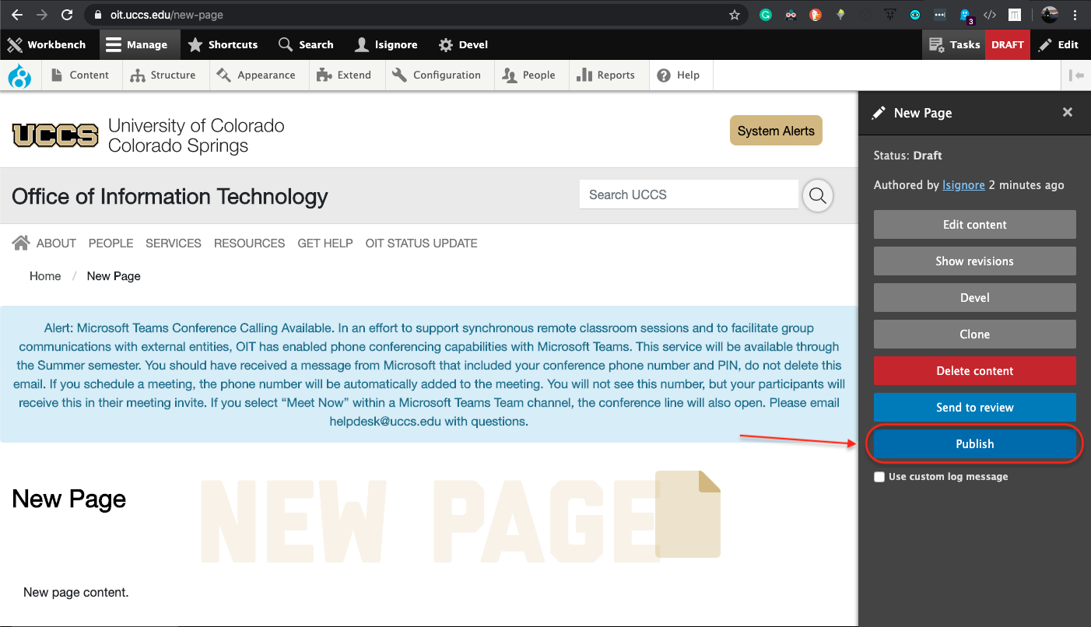The height and width of the screenshot is (627, 1091).
Task: Open the RESOURCES navigation item
Action: pos(250,243)
